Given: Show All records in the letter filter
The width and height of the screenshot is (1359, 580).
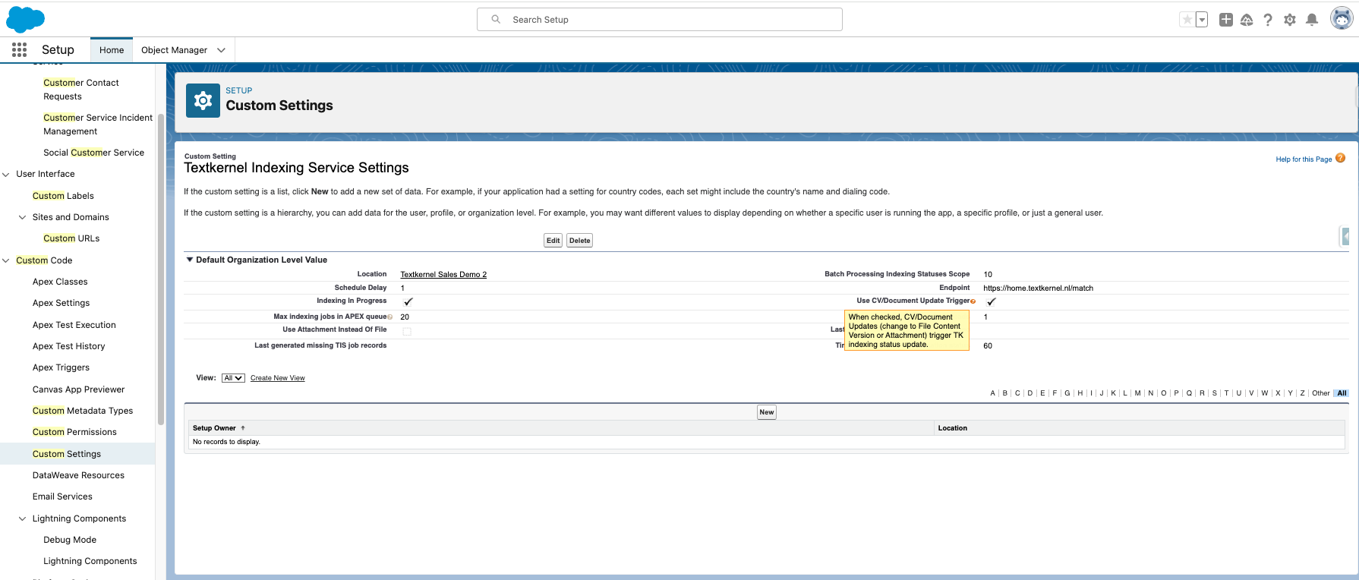Looking at the screenshot, I should [x=1342, y=393].
